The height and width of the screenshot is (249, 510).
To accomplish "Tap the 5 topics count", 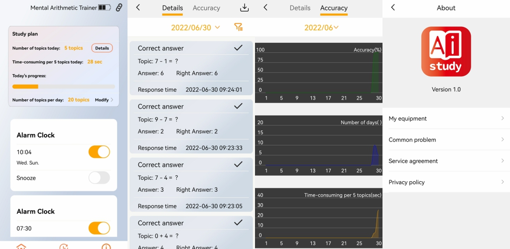I will coord(74,48).
